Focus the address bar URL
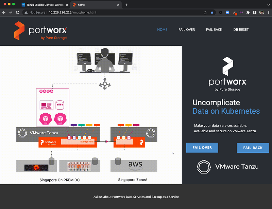The width and height of the screenshot is (272, 209). 72,13
